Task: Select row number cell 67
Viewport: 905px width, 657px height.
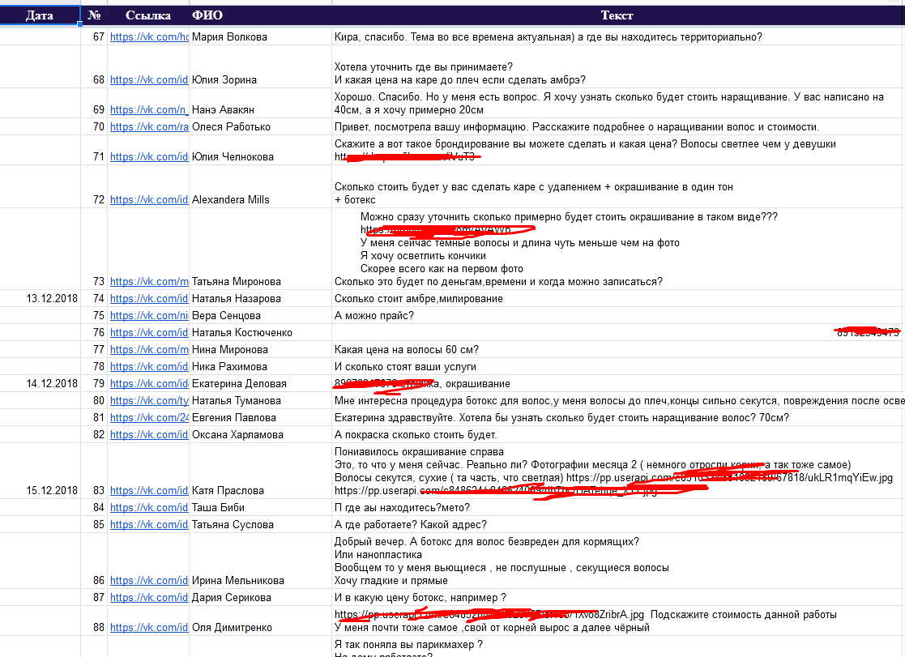Action: click(94, 37)
